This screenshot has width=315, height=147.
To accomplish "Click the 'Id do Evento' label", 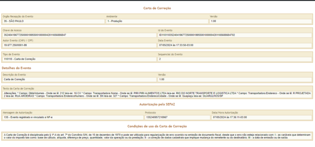I will [165, 31].
